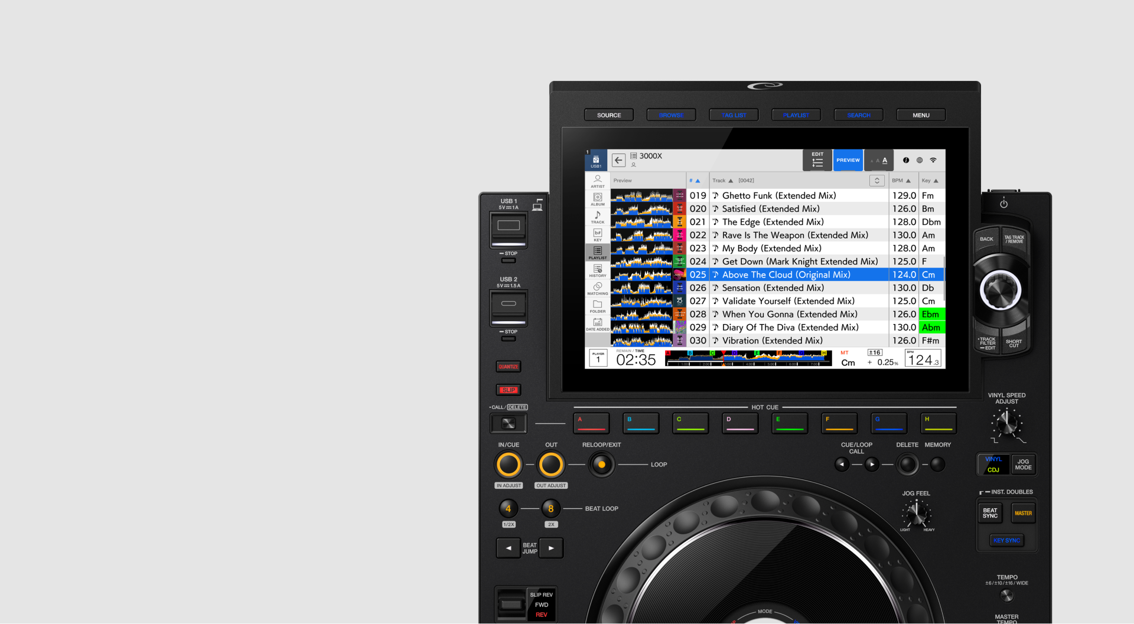Click cue call left arrow button
1134x624 pixels.
pos(842,465)
